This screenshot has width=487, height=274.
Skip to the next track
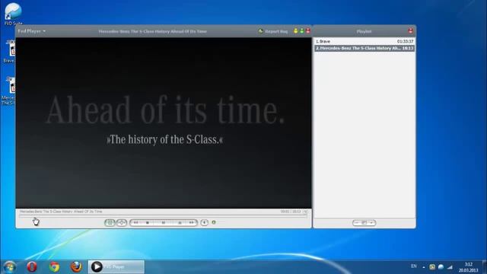tap(191, 222)
